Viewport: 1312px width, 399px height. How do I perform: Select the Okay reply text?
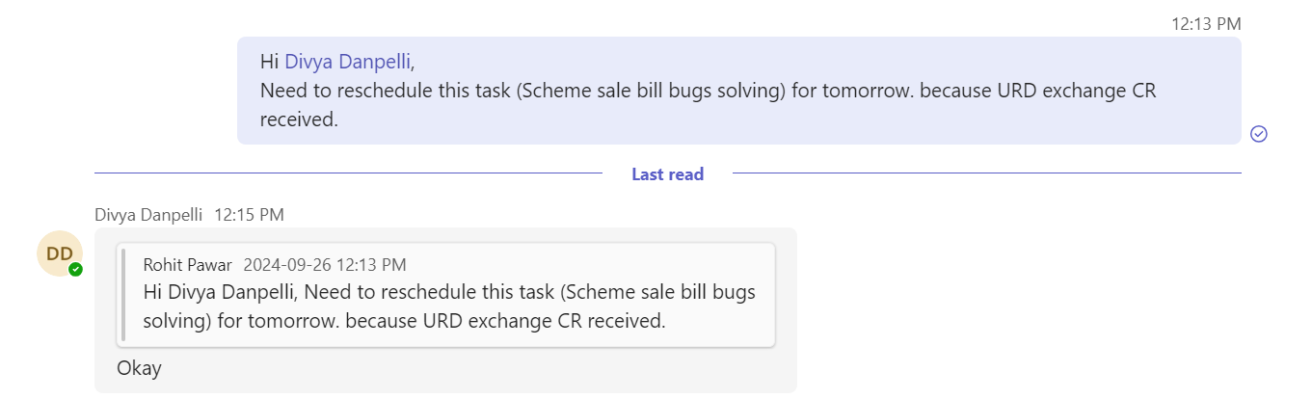pyautogui.click(x=140, y=368)
